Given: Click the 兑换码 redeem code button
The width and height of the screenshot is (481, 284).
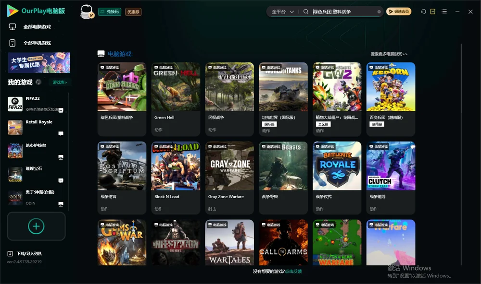Looking at the screenshot, I should coord(110,12).
